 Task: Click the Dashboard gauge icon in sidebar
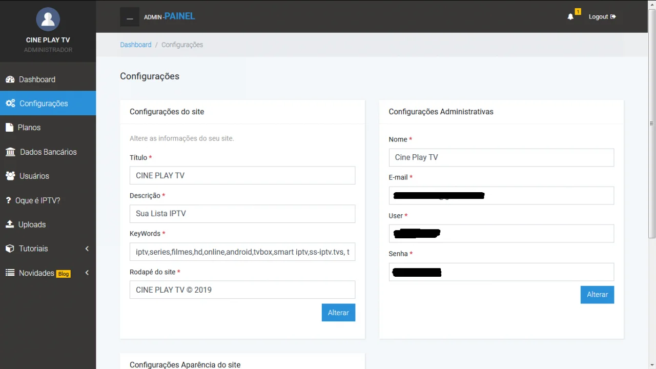(10, 79)
